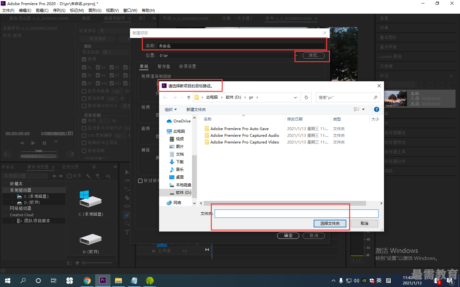The image size is (460, 287).
Task: Click the refresh icon beside the address bar
Action: (306, 98)
